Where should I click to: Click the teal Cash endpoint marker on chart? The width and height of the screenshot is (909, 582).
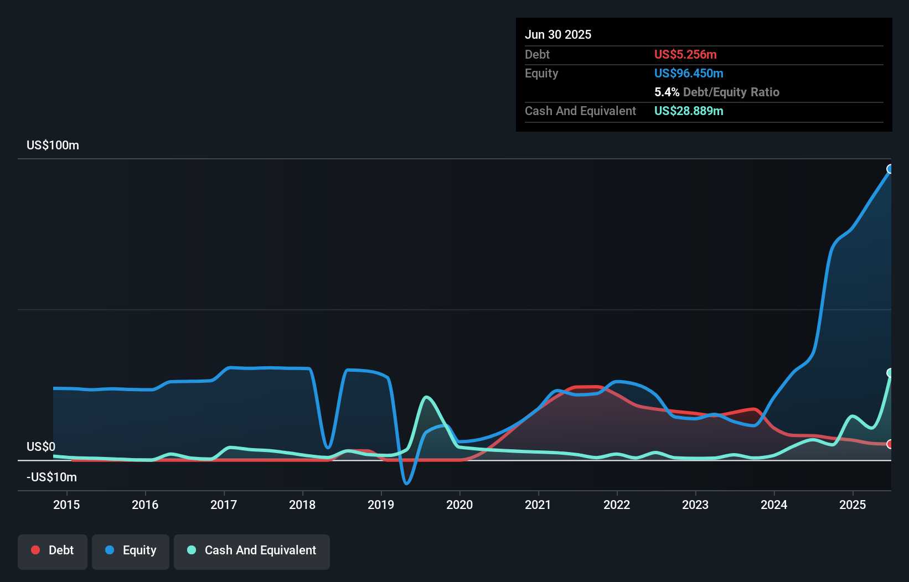[890, 373]
